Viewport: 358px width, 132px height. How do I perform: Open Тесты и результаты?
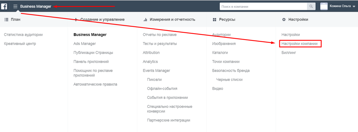pyautogui.click(x=160, y=44)
